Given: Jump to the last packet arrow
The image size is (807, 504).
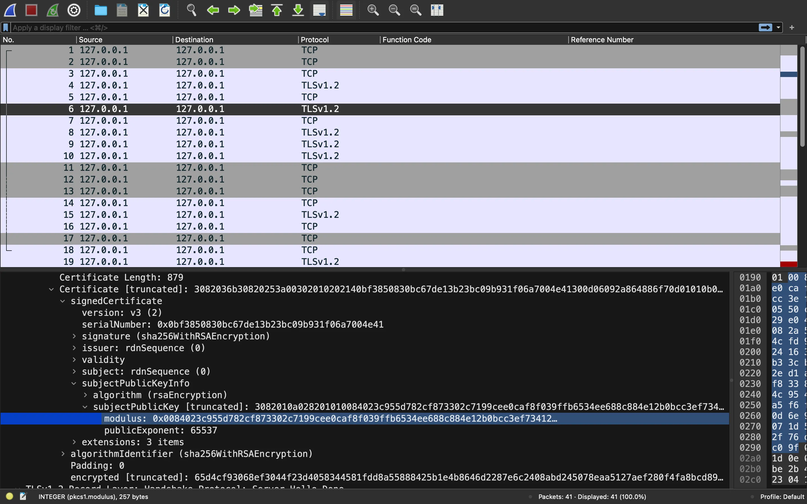Looking at the screenshot, I should (x=298, y=10).
